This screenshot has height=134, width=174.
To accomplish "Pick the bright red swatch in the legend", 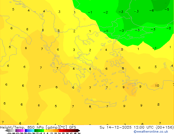I will (x=60, y=130).
